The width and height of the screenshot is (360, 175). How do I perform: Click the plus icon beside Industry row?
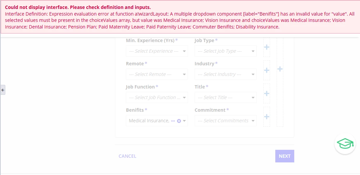click(267, 70)
